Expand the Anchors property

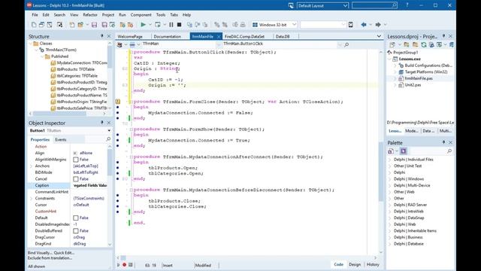click(x=31, y=166)
